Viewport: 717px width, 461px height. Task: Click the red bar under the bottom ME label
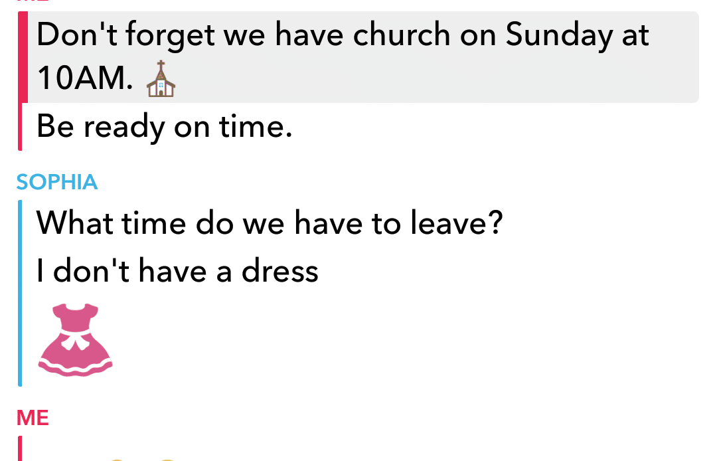click(x=20, y=448)
